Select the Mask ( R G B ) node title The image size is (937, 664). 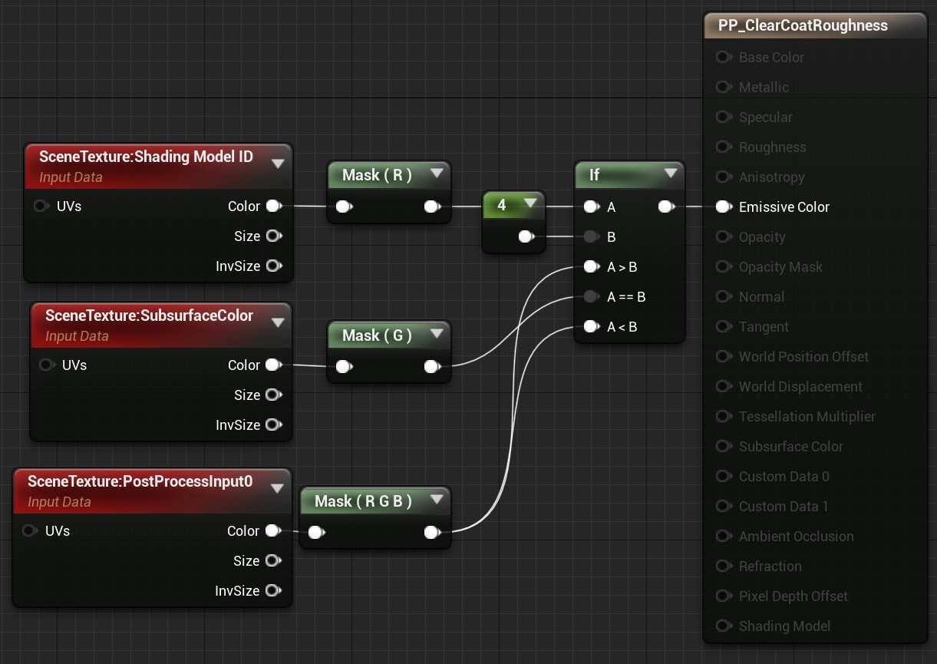tap(363, 501)
